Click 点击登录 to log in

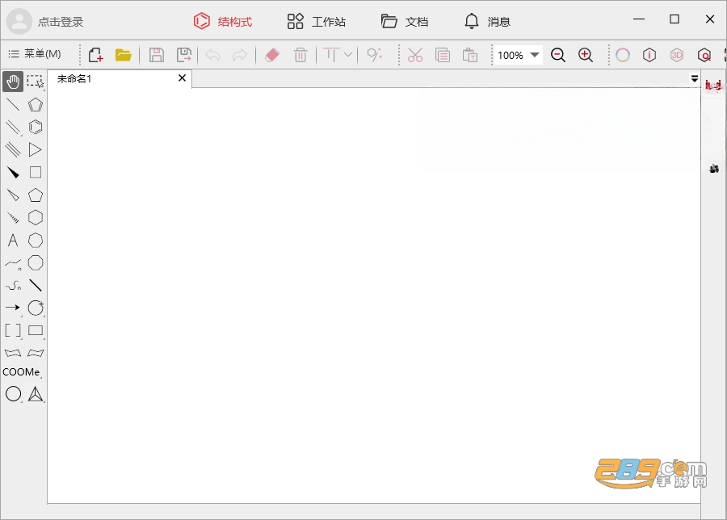click(61, 22)
